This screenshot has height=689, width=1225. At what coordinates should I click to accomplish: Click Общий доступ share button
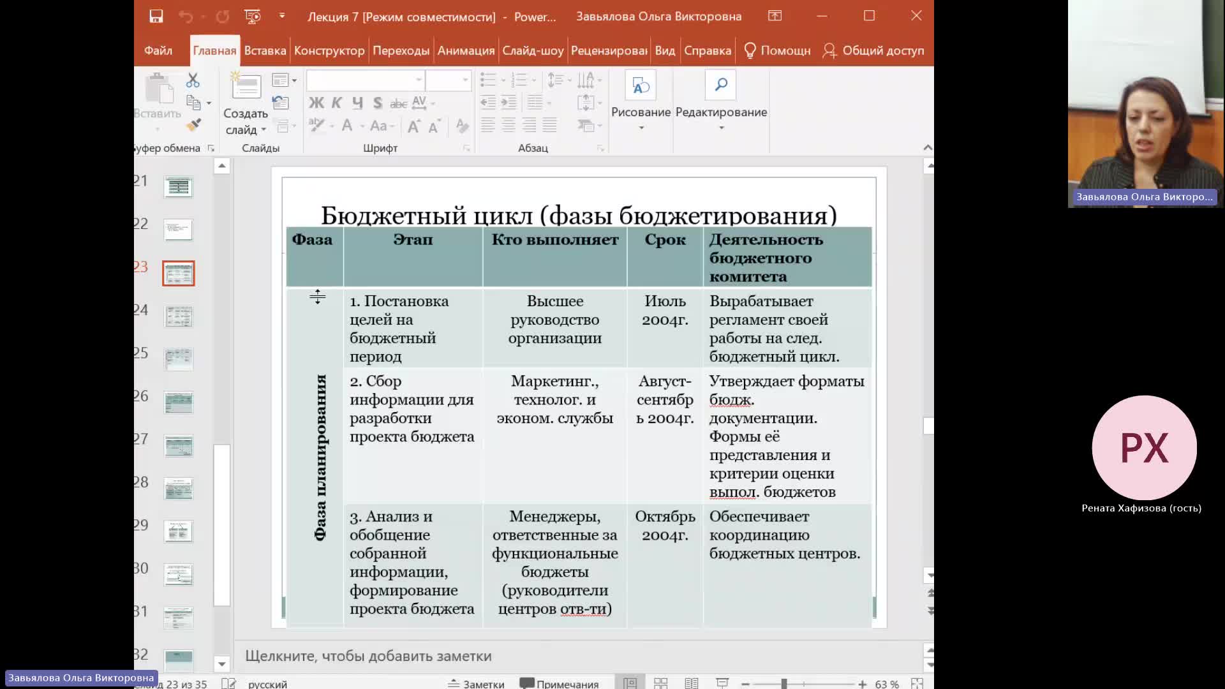click(873, 50)
